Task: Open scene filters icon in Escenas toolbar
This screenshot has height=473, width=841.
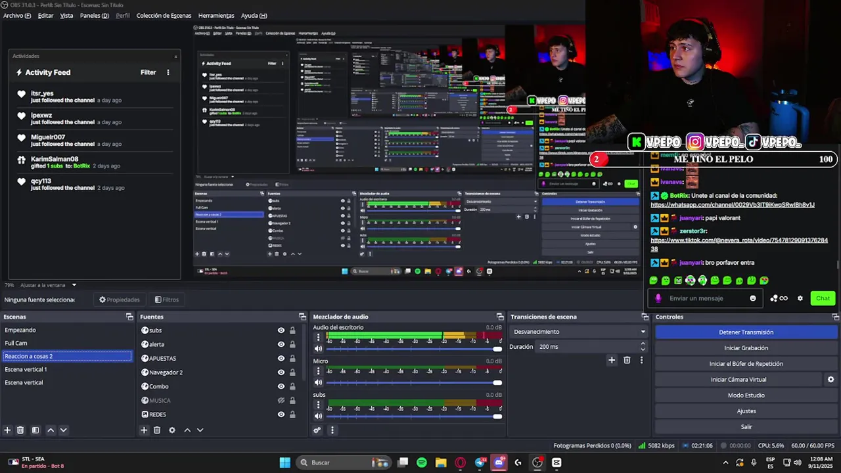Action: coord(35,430)
